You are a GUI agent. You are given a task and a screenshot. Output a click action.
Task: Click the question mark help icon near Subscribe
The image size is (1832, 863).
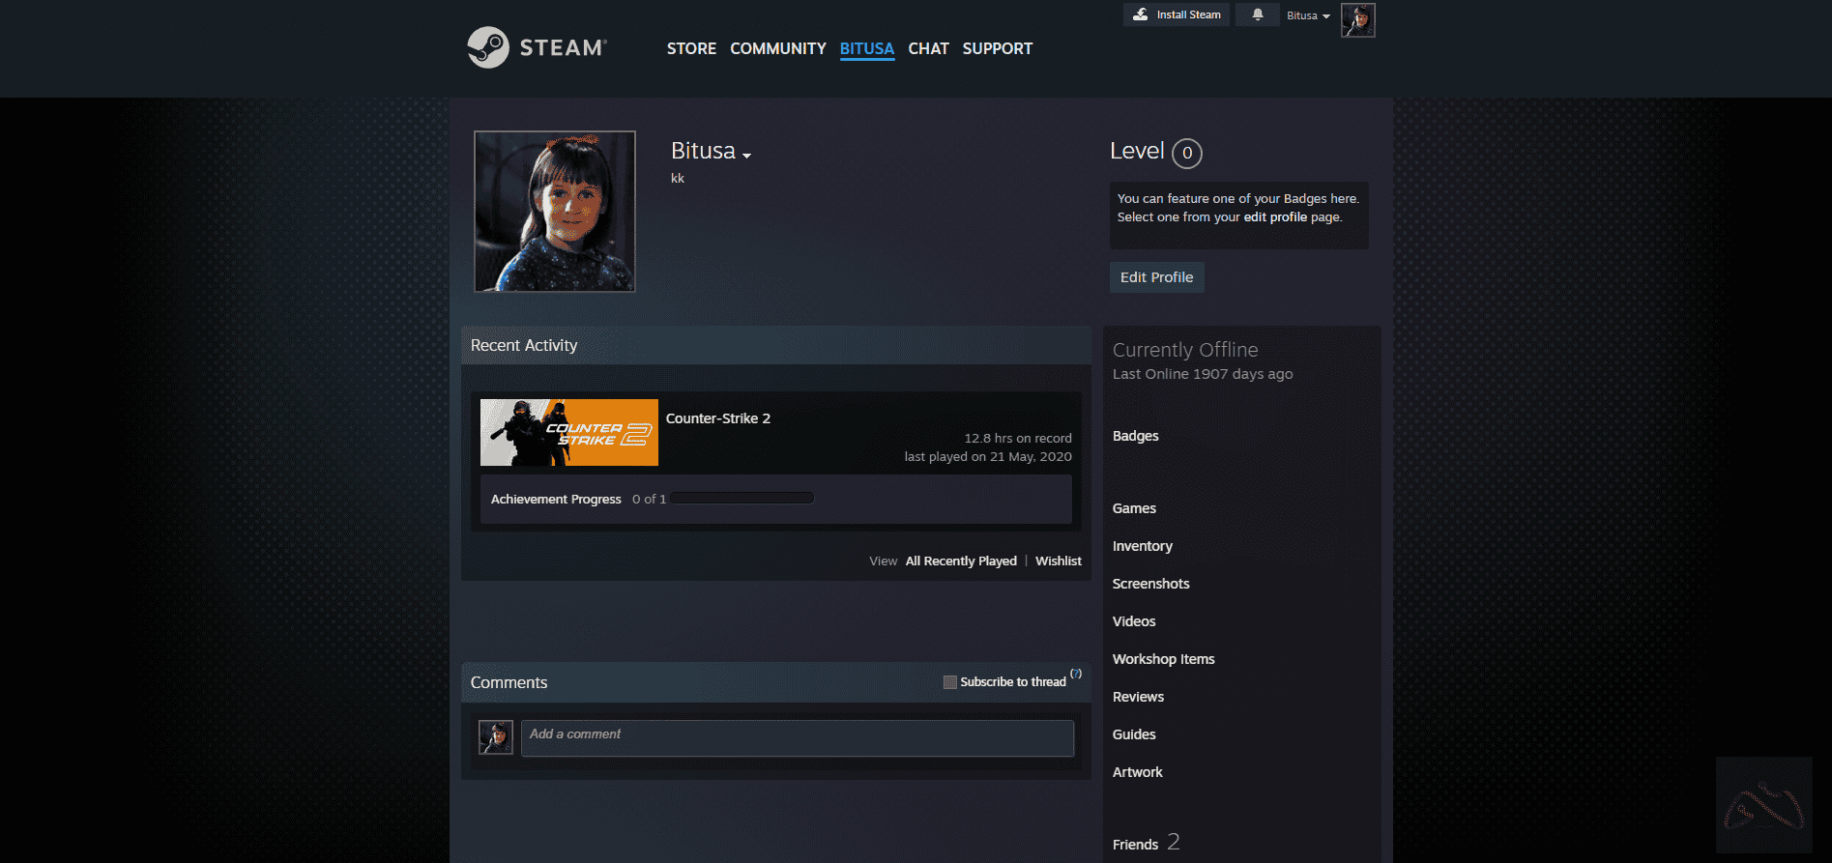1076,674
